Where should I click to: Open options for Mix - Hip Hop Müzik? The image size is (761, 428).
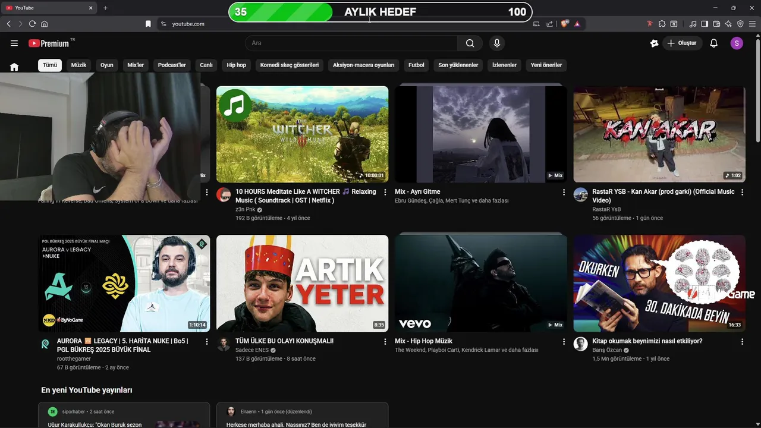(x=564, y=341)
